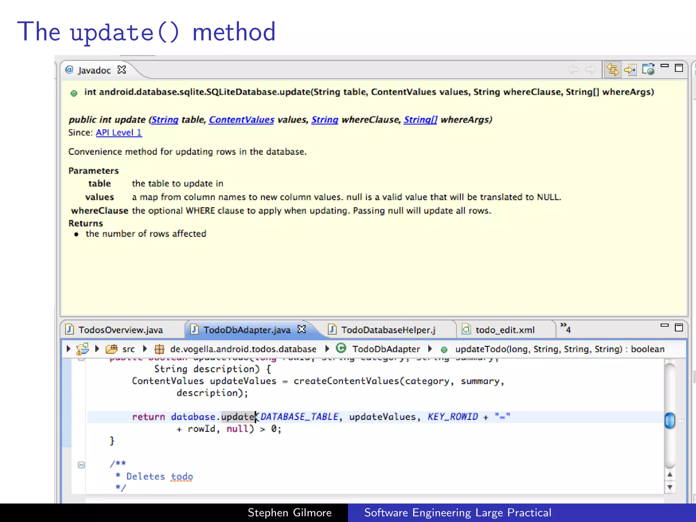
Task: Open the todo_edit.xml tab
Action: (x=505, y=330)
